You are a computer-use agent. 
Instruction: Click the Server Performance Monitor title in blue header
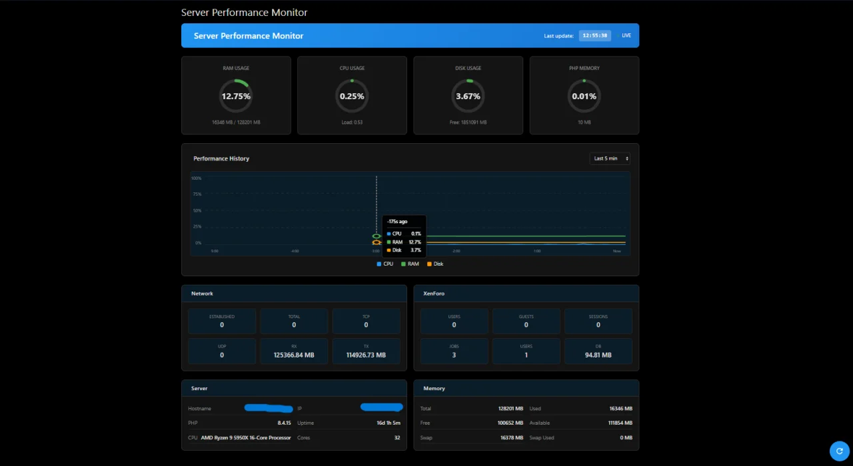pyautogui.click(x=249, y=36)
